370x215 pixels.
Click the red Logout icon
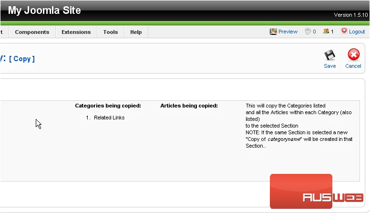pos(344,31)
